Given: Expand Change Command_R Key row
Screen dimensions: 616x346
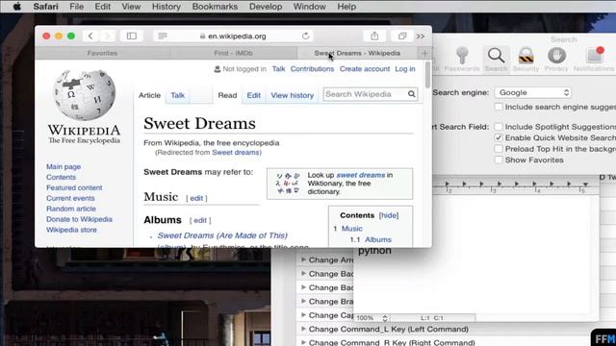Looking at the screenshot, I should point(303,342).
